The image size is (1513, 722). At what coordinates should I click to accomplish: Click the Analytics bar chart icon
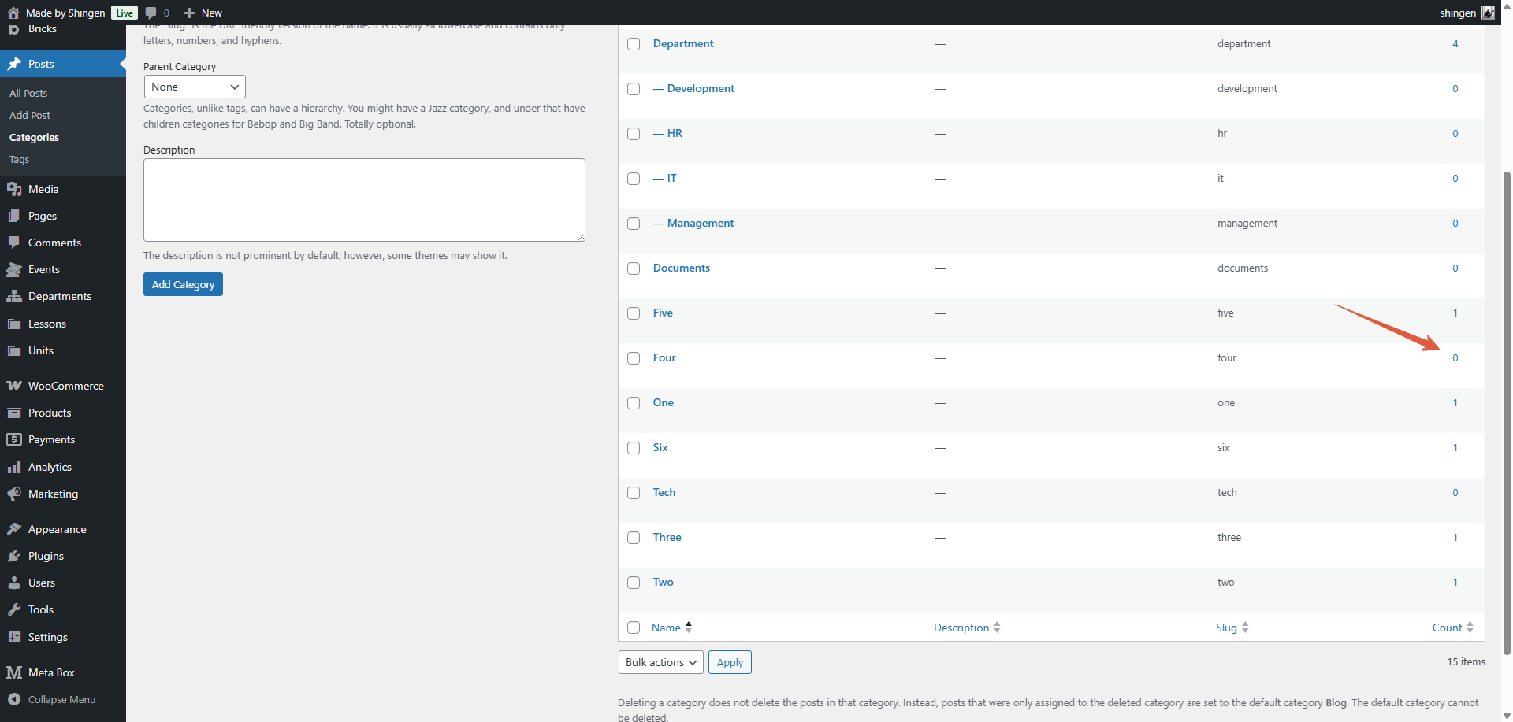click(x=14, y=467)
